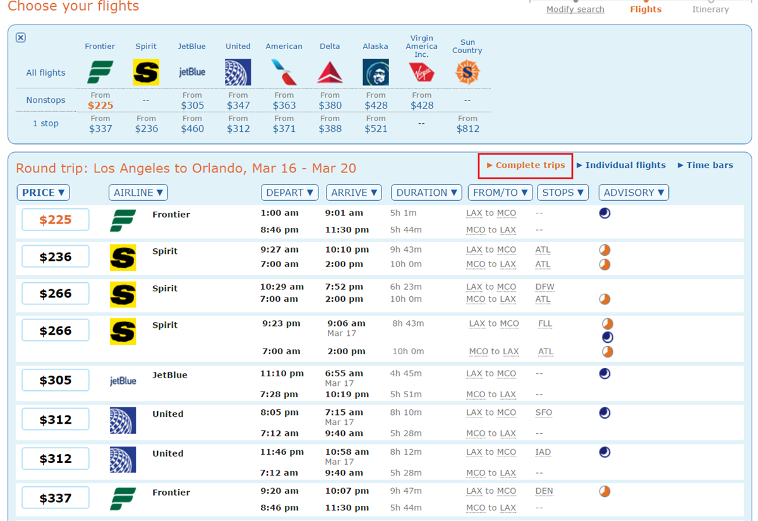This screenshot has width=758, height=521.
Task: Click the Virgin America logo
Action: click(421, 71)
